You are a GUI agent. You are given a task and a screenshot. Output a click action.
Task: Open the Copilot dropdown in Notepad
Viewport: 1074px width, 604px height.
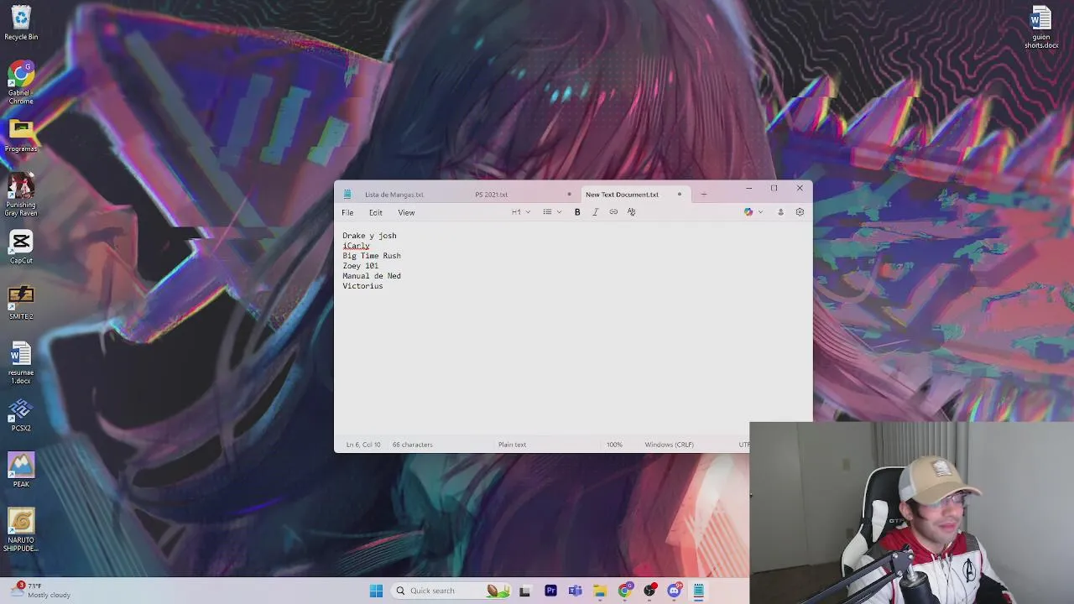pyautogui.click(x=753, y=212)
